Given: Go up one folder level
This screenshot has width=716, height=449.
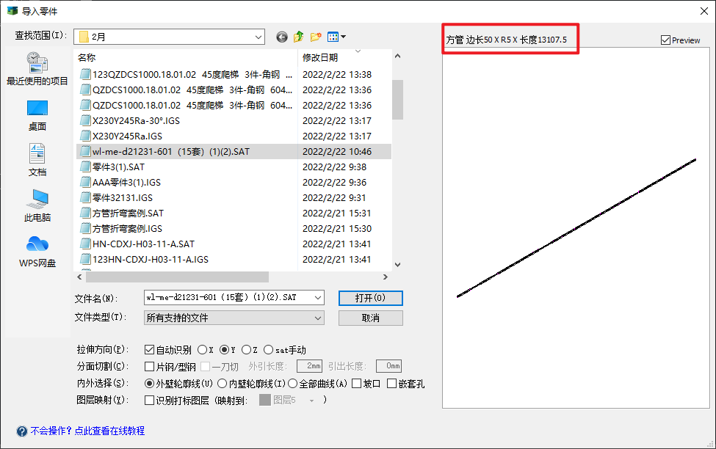Looking at the screenshot, I should pyautogui.click(x=299, y=37).
